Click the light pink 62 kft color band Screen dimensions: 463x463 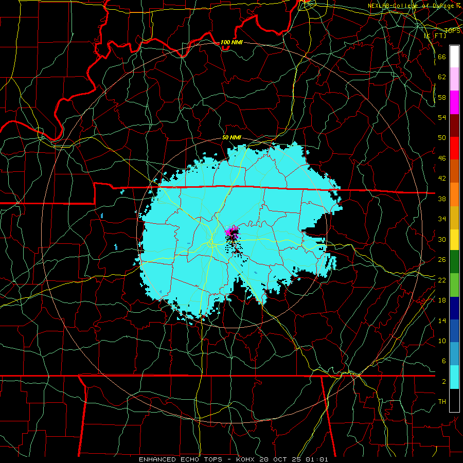click(x=454, y=79)
